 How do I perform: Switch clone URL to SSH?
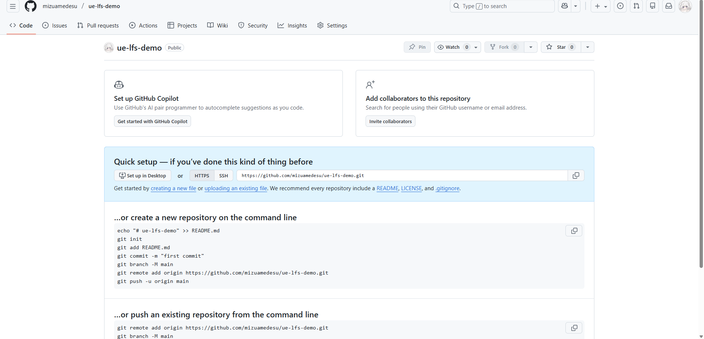point(223,176)
